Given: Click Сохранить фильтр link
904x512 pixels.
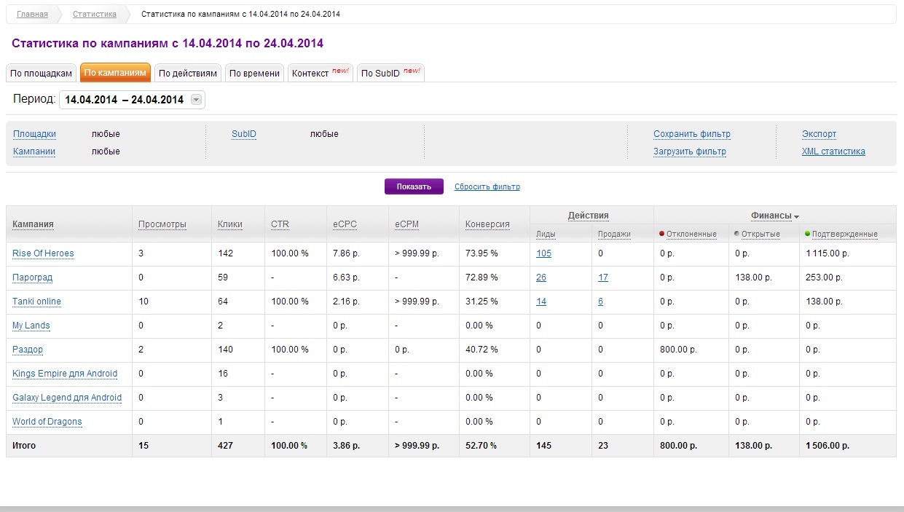Looking at the screenshot, I should pyautogui.click(x=691, y=134).
